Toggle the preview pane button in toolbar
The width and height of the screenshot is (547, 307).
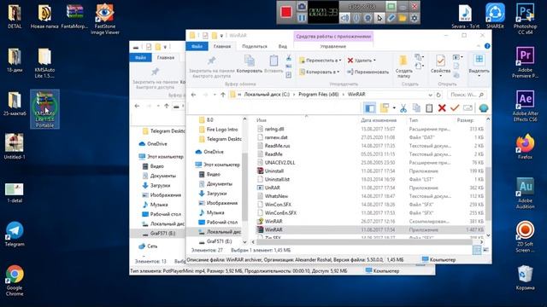point(369,108)
